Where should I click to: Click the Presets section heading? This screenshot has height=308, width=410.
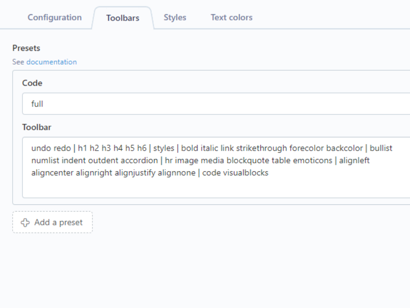26,48
